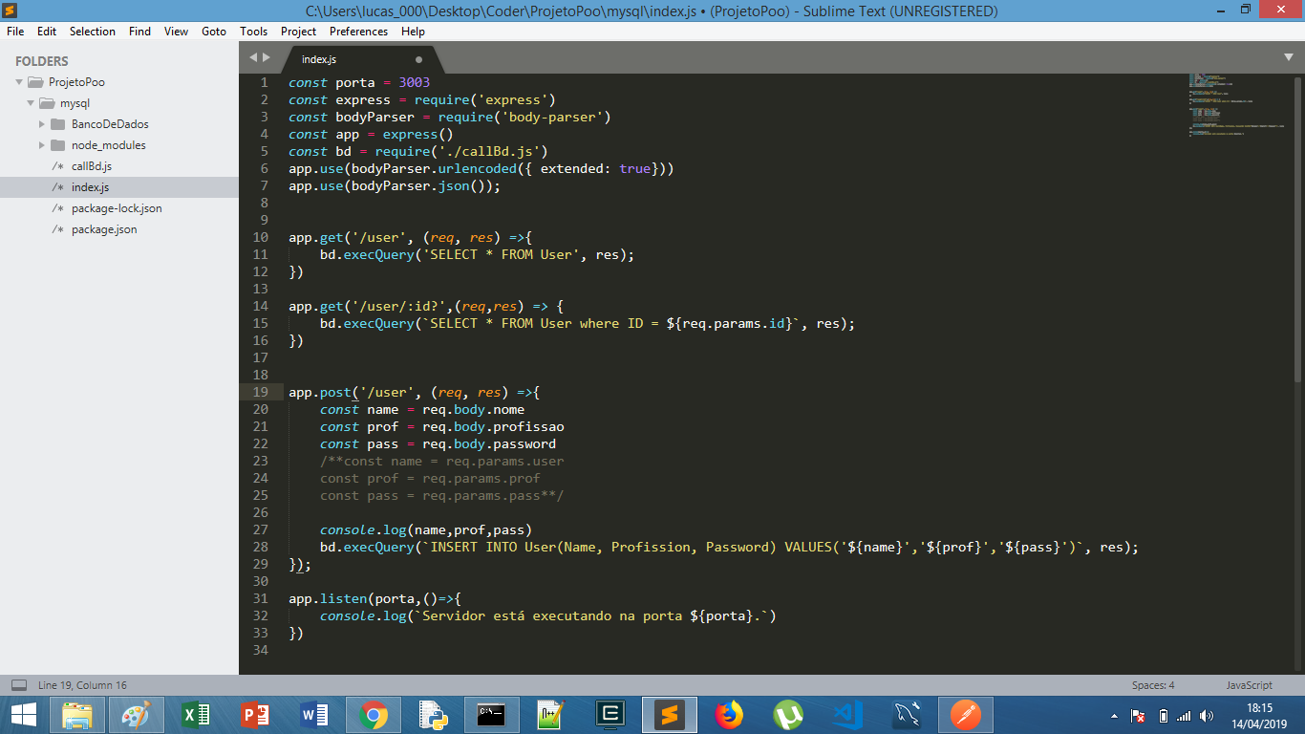Click the Line 19, Column 16 status text

click(x=82, y=685)
